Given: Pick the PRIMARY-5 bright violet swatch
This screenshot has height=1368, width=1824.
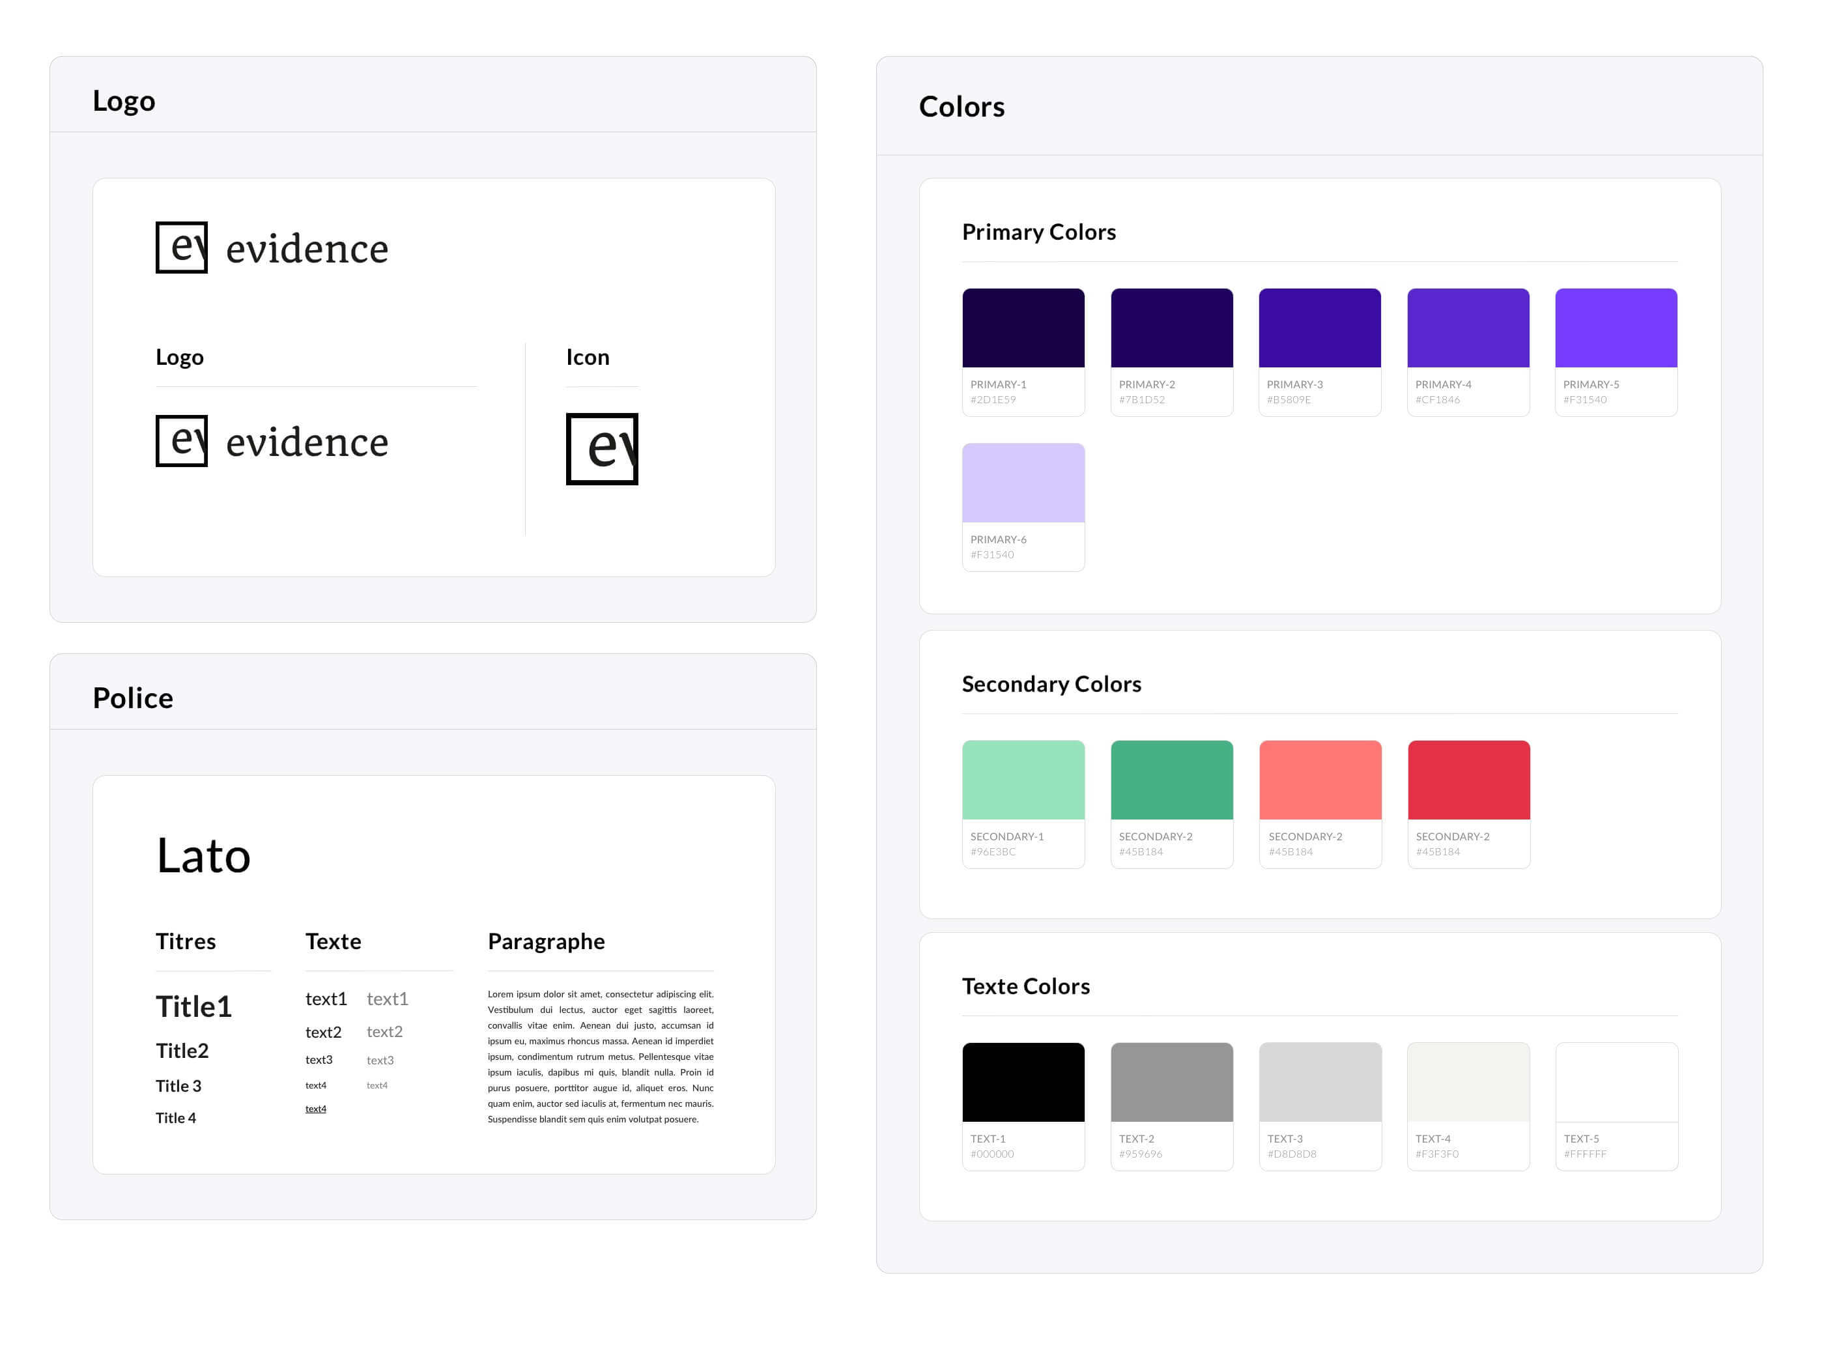Looking at the screenshot, I should tap(1616, 328).
